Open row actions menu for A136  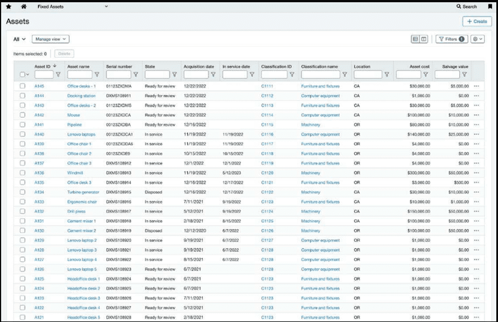point(476,173)
